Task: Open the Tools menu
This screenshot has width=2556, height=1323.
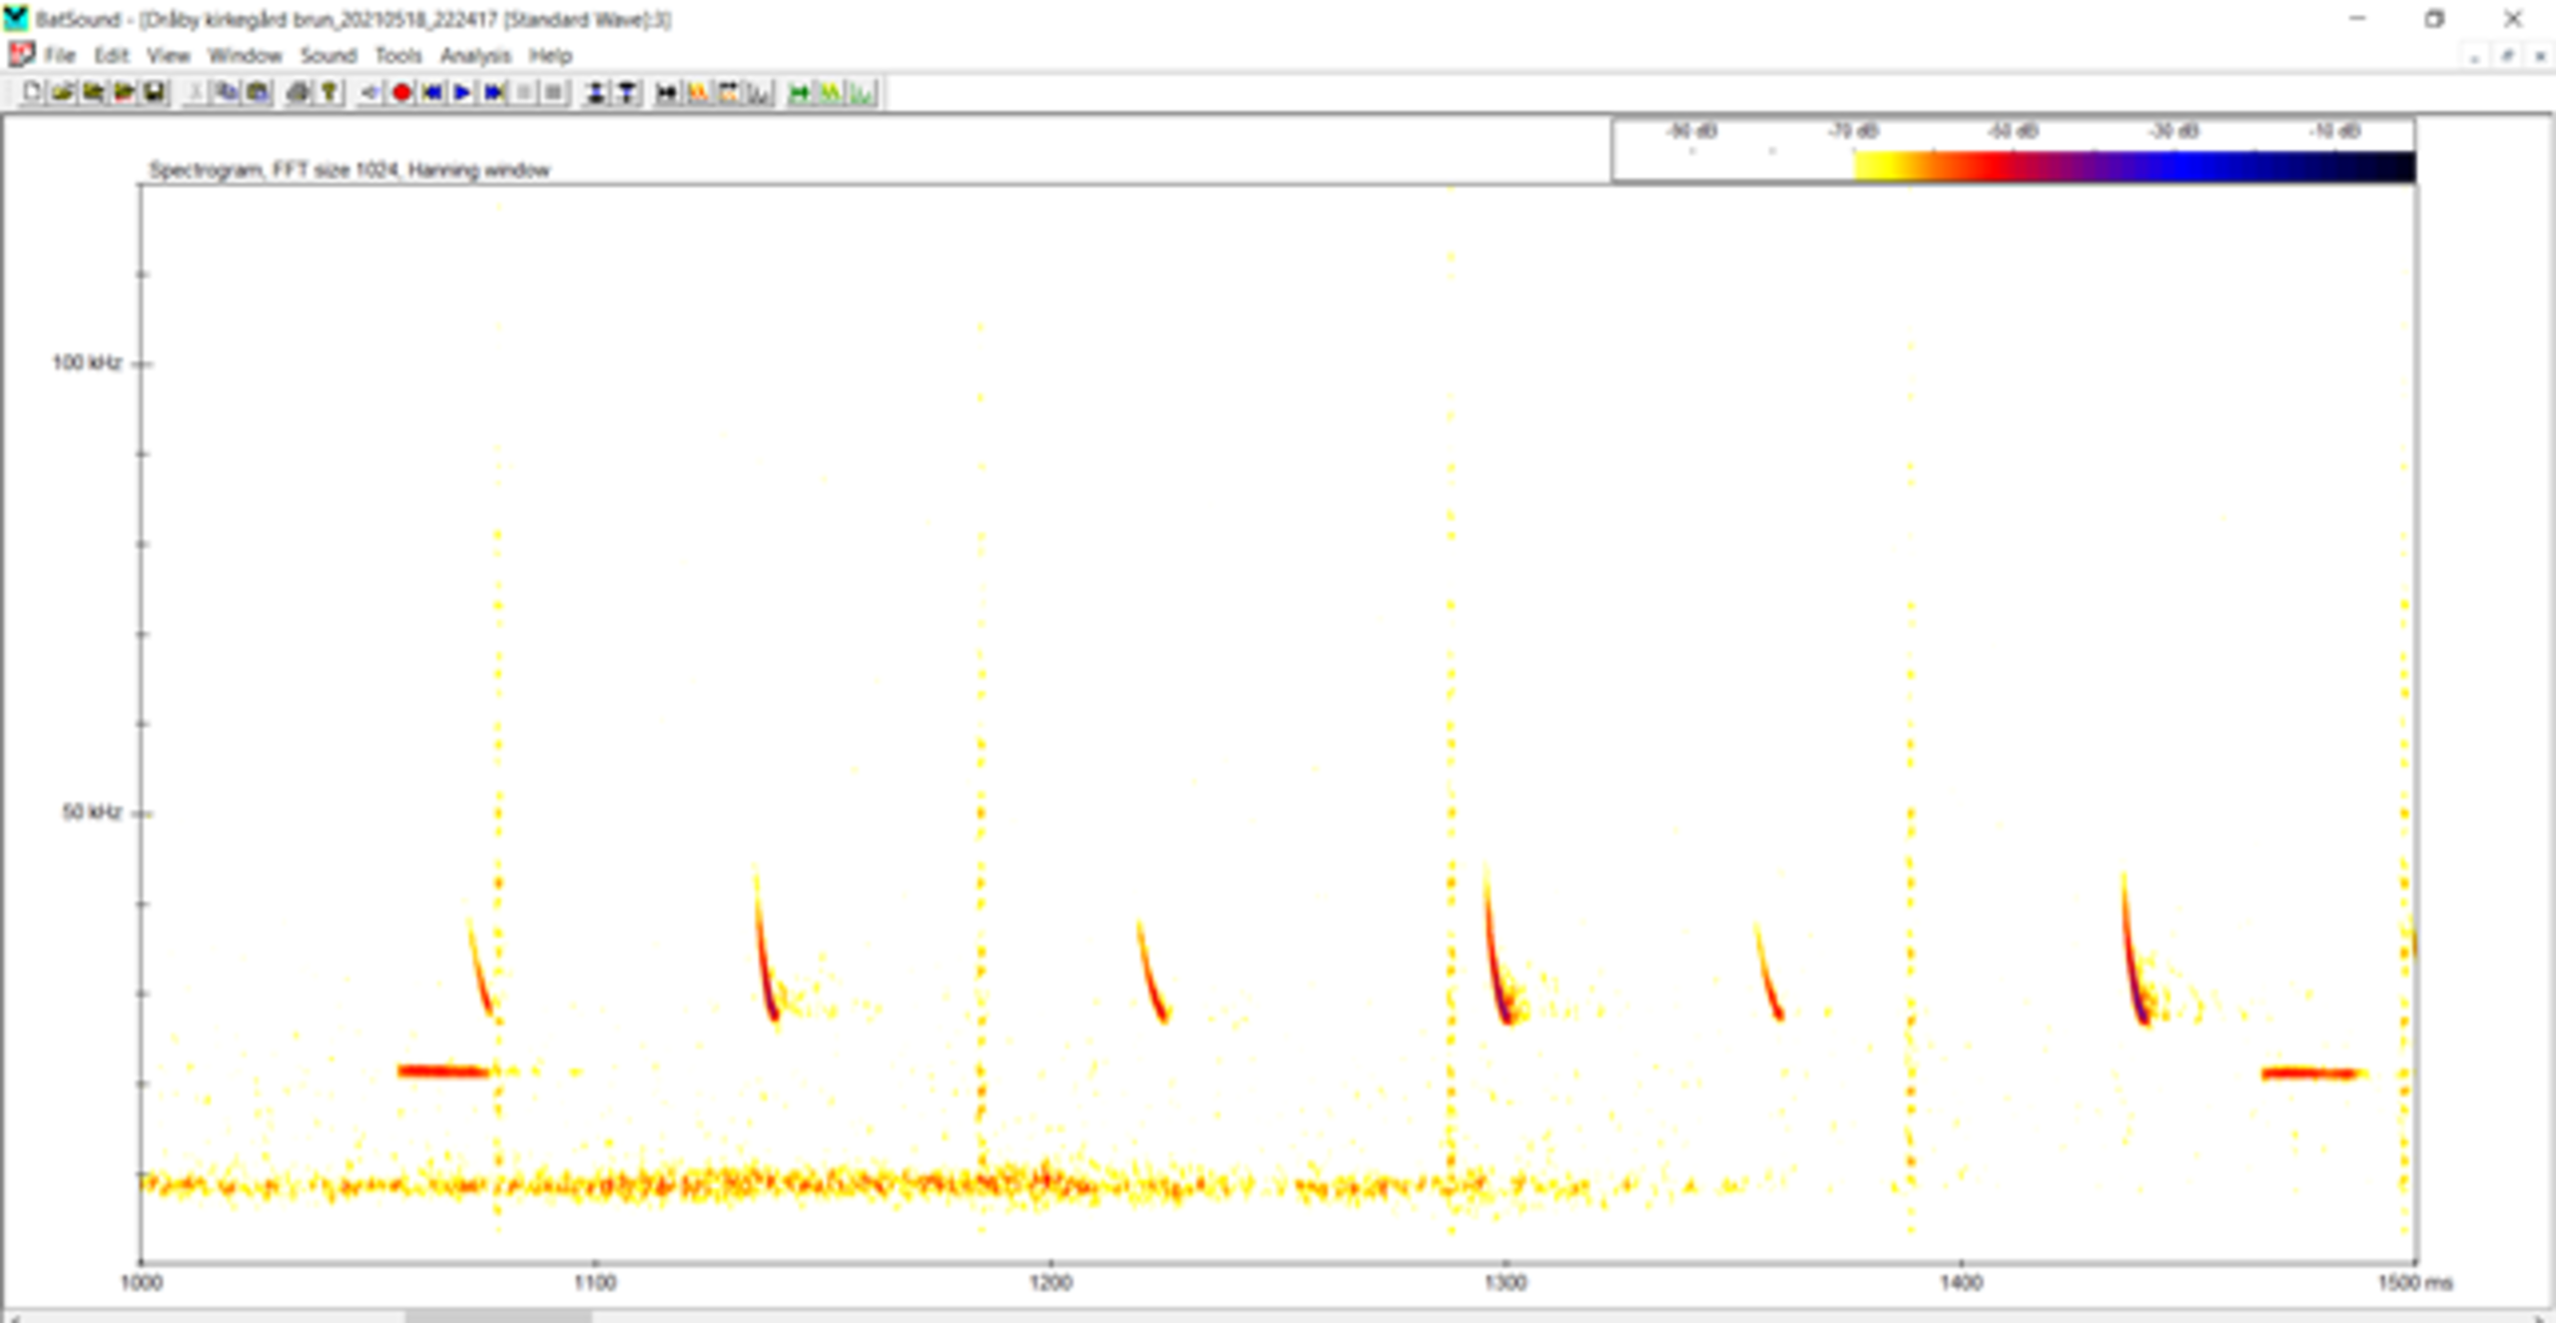Action: click(398, 56)
